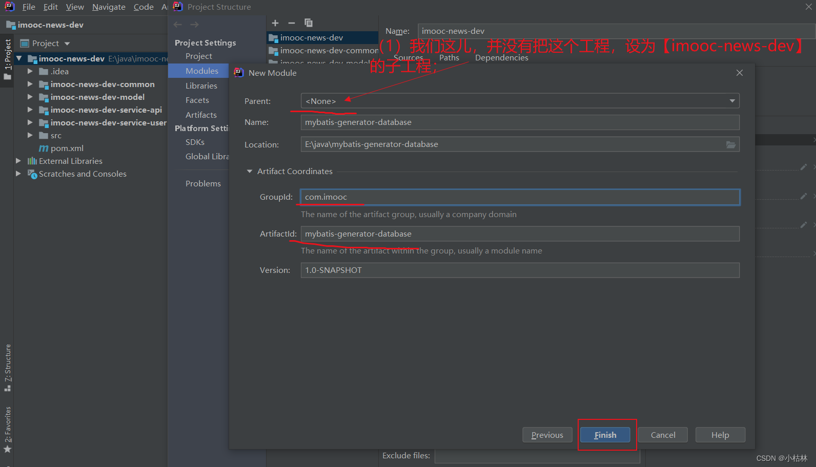Expand the External Libraries node
The image size is (816, 467).
[18, 161]
